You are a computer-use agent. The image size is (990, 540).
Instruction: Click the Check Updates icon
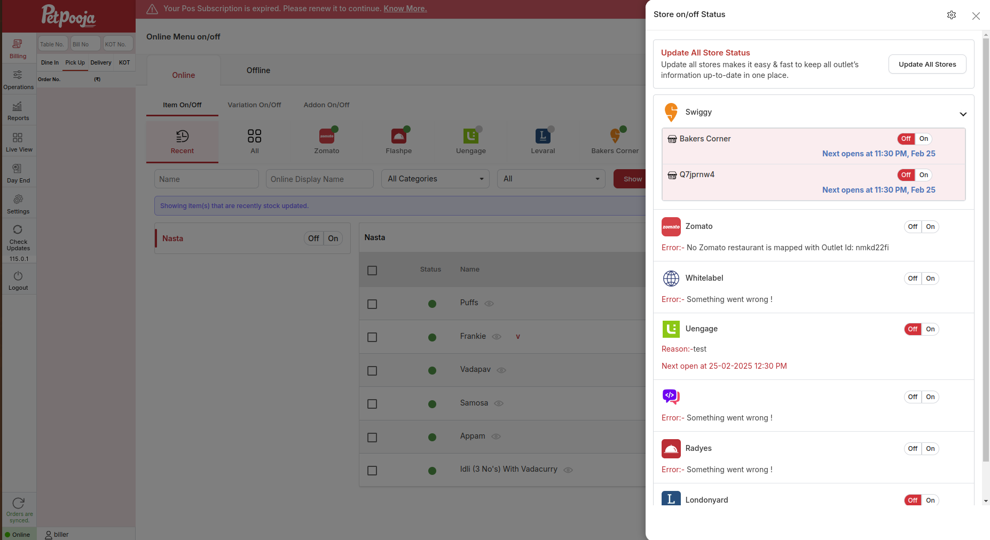[18, 236]
